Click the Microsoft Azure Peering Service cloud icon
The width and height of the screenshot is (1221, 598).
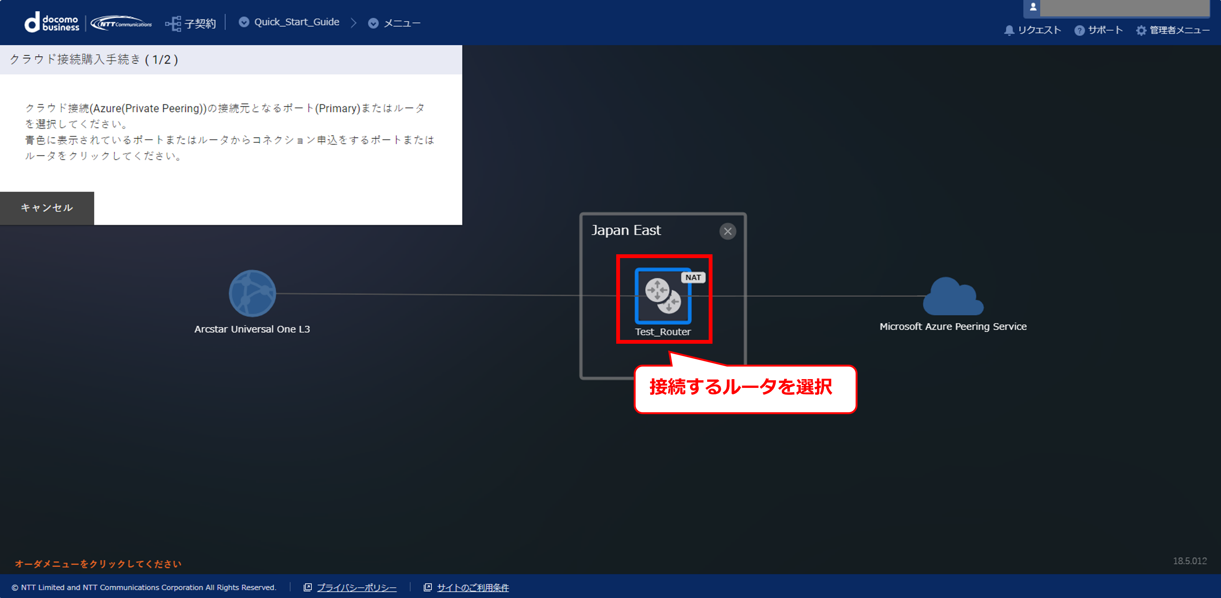click(x=953, y=296)
